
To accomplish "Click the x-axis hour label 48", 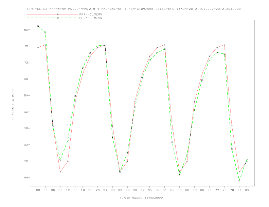I will click(157, 190).
